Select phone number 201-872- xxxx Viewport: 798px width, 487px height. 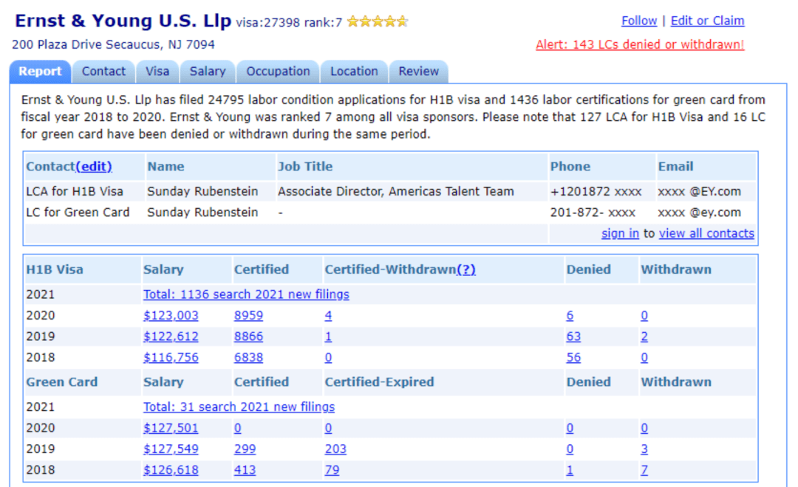[x=593, y=213]
